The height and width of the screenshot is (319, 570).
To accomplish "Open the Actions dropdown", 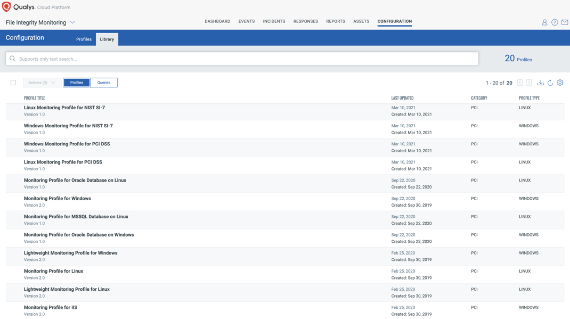I will [41, 83].
